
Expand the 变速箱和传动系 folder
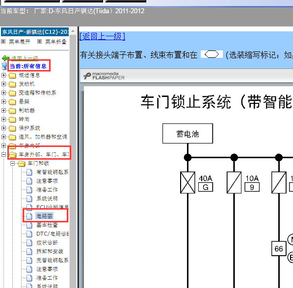pos(3,93)
